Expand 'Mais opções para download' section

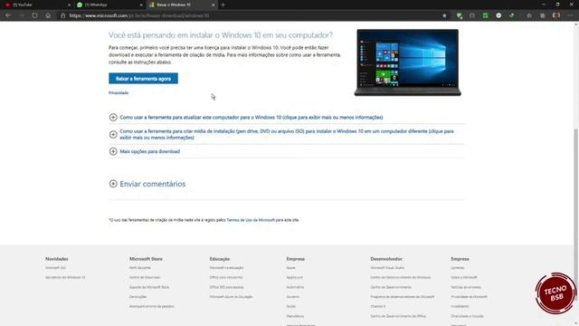[149, 151]
